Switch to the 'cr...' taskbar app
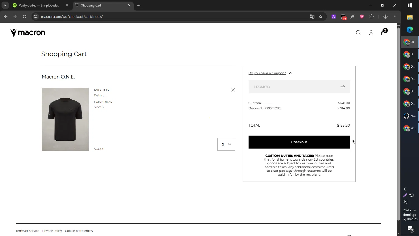The image size is (419, 236). coord(410,116)
